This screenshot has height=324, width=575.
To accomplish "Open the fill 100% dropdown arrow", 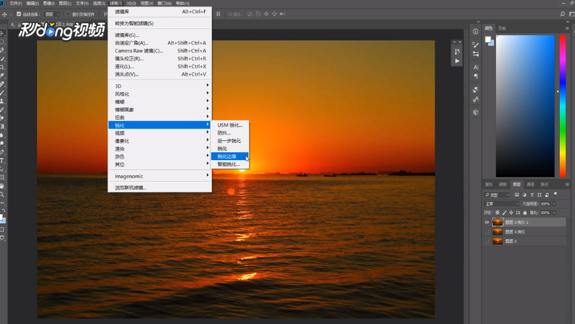I will [x=554, y=213].
